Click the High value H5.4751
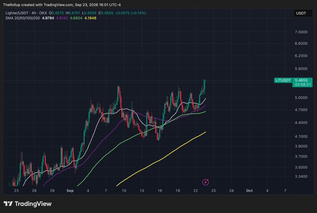 pyautogui.click(x=73, y=13)
